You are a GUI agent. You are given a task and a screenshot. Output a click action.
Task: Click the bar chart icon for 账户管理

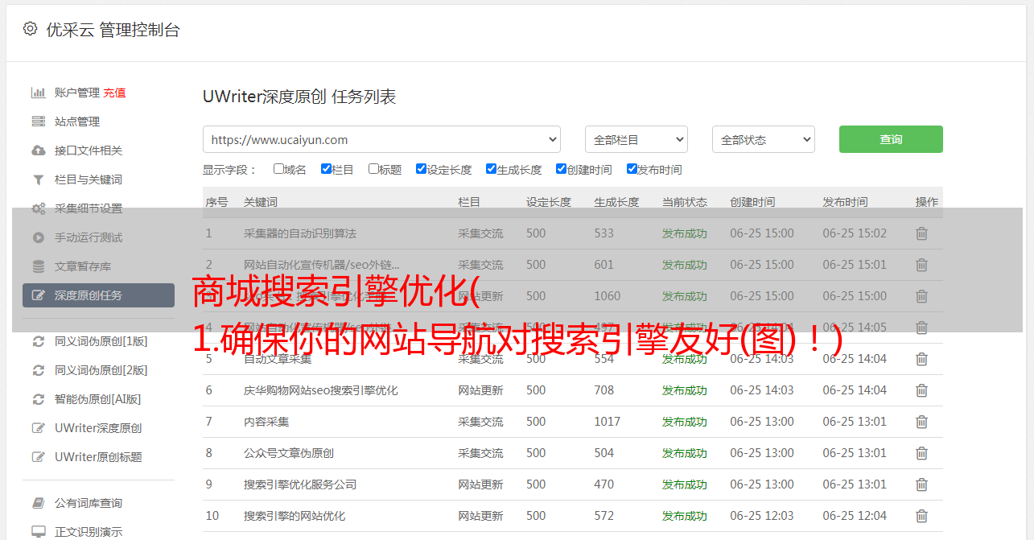click(x=38, y=93)
